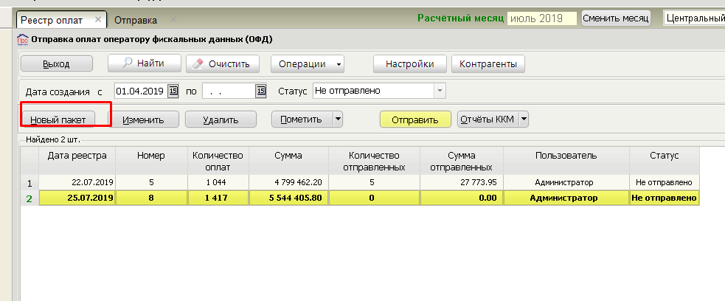This screenshot has width=725, height=301.
Task: Click row number 2 in row header
Action: tap(30, 198)
